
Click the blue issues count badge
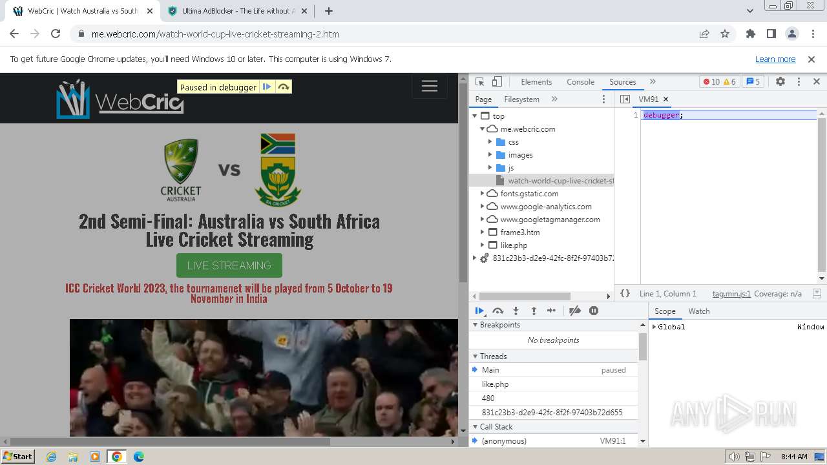[753, 82]
